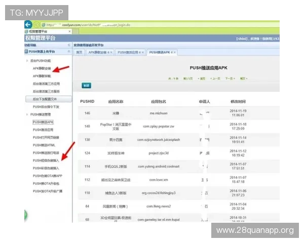
Task: Go to the first page via 首页 link
Action: point(202,78)
